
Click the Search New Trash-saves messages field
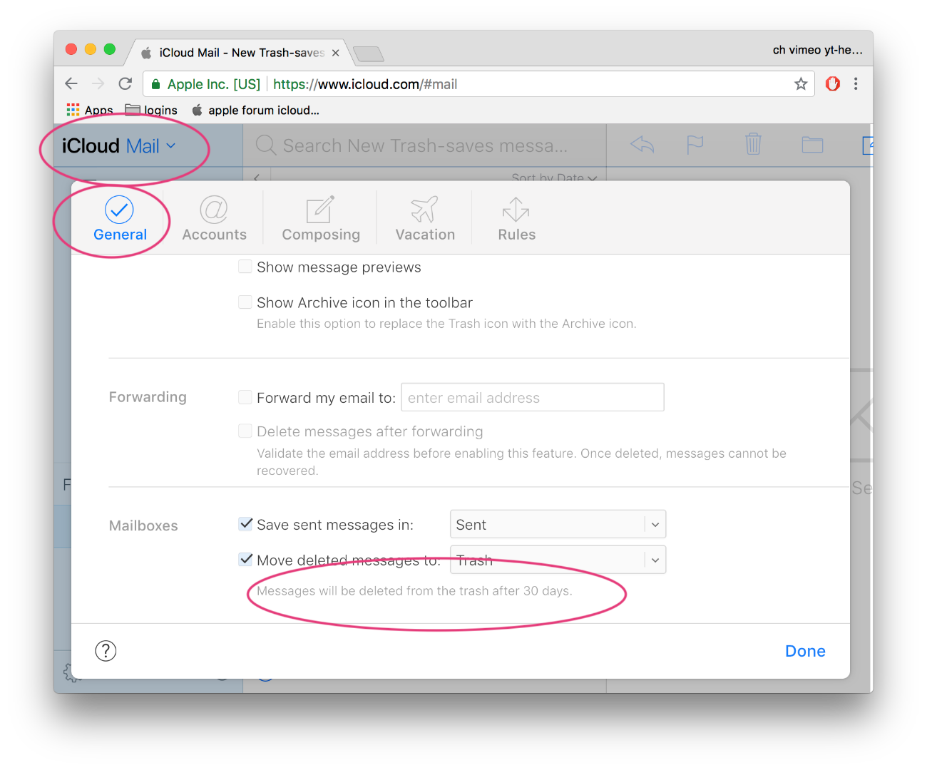pos(426,145)
